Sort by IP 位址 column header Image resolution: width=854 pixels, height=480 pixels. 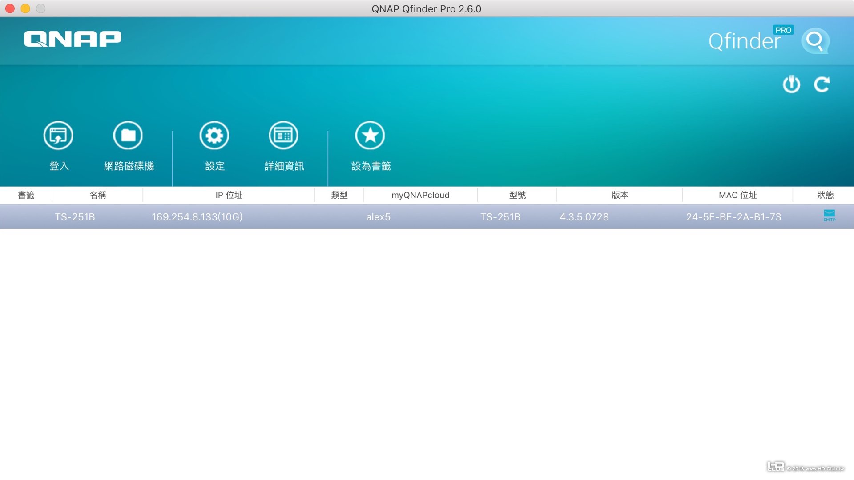229,195
